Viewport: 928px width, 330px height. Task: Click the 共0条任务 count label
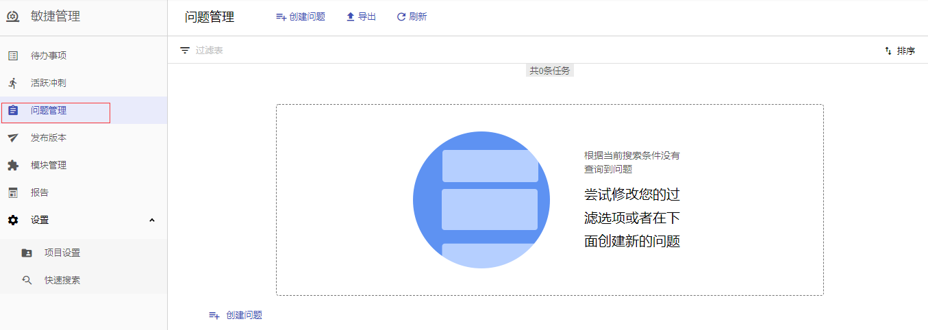550,71
